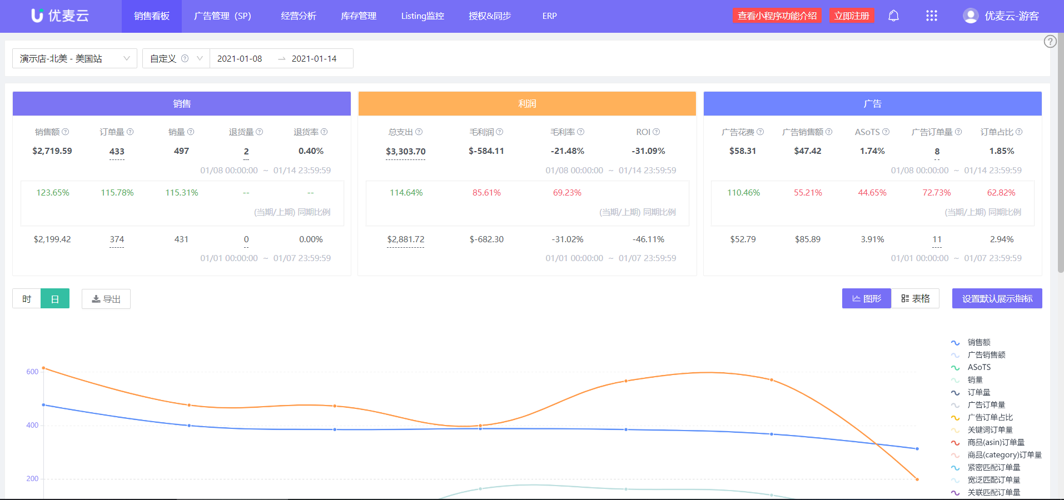Click the info icon next to ASoTS

pyautogui.click(x=886, y=132)
